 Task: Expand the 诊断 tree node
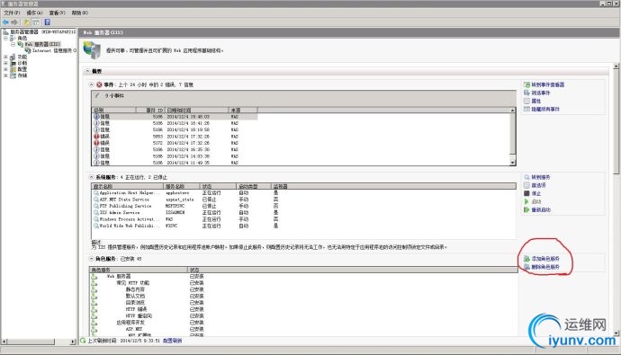tap(5, 63)
